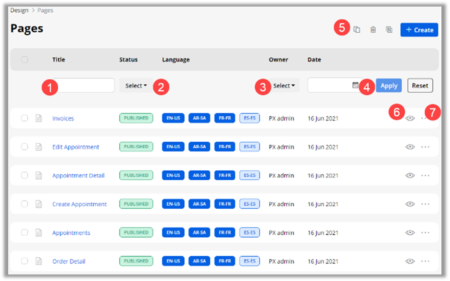Click the Apply filter button
Image resolution: width=450 pixels, height=281 pixels.
(x=389, y=86)
